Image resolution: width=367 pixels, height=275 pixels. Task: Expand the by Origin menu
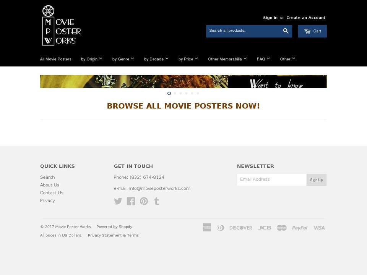[x=91, y=59]
